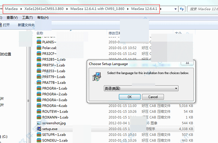The image size is (218, 143).
Task: Select the PROGRA~1.cab archive icon
Action: (39, 88)
